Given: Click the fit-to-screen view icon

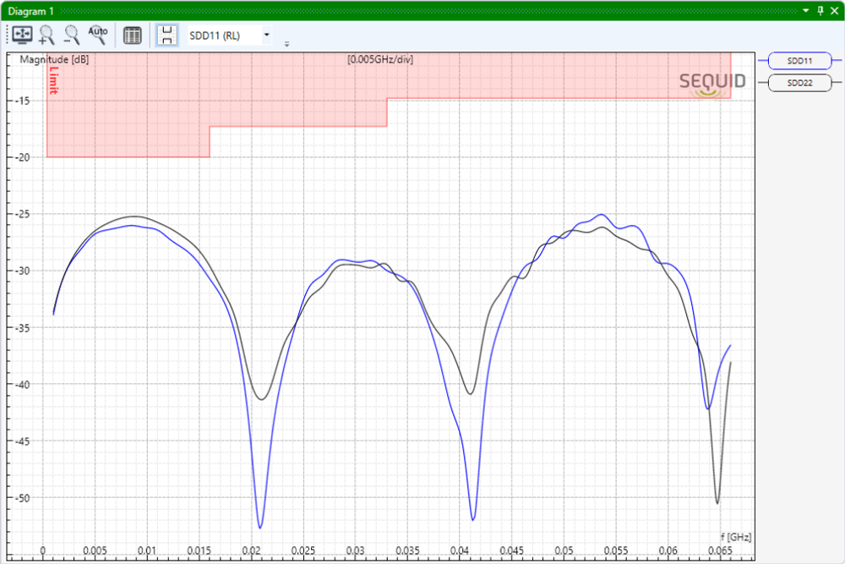Looking at the screenshot, I should (21, 35).
